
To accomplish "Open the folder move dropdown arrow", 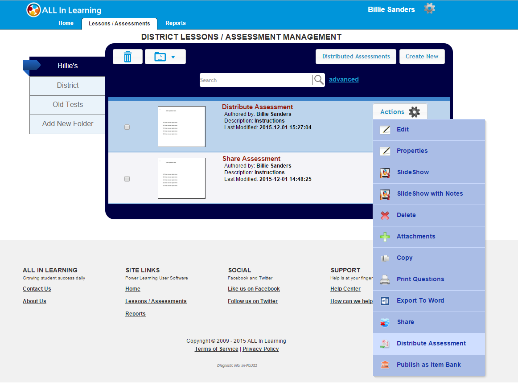I will pyautogui.click(x=173, y=57).
